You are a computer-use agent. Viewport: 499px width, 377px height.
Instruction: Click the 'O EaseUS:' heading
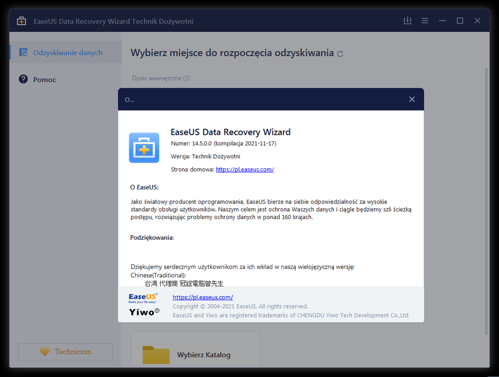(x=144, y=188)
